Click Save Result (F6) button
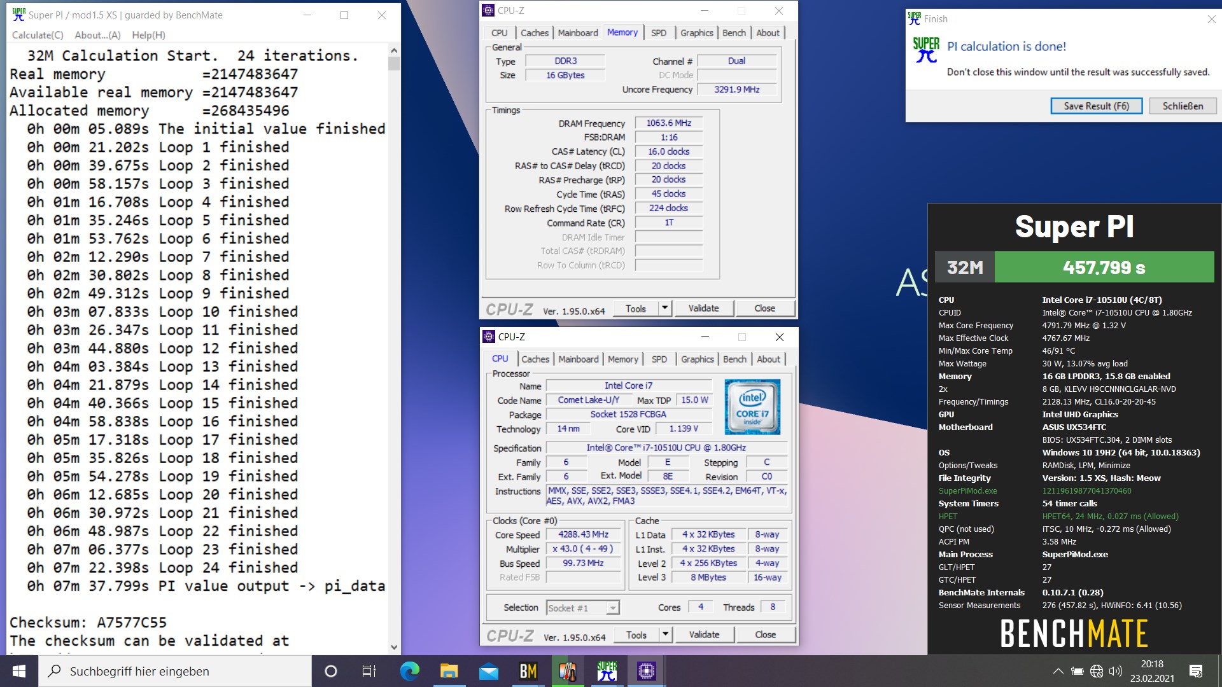 tap(1097, 106)
